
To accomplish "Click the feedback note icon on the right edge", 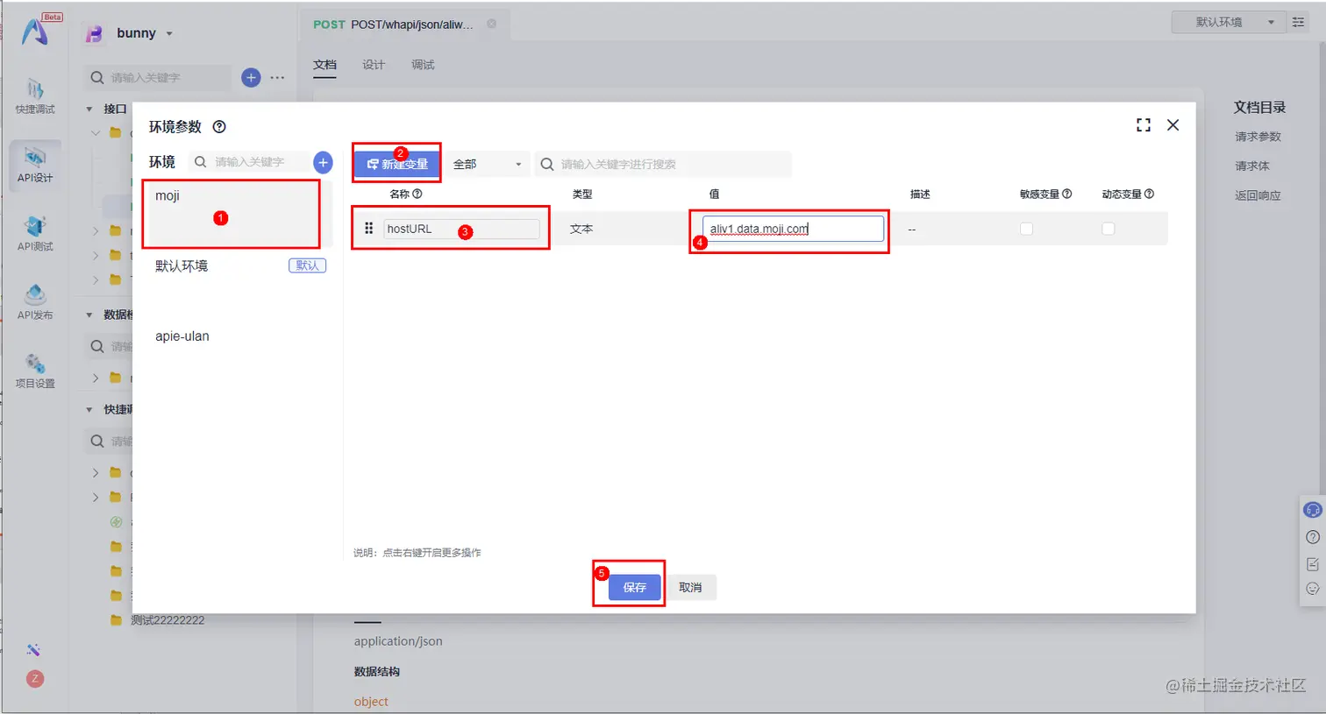I will pyautogui.click(x=1312, y=563).
